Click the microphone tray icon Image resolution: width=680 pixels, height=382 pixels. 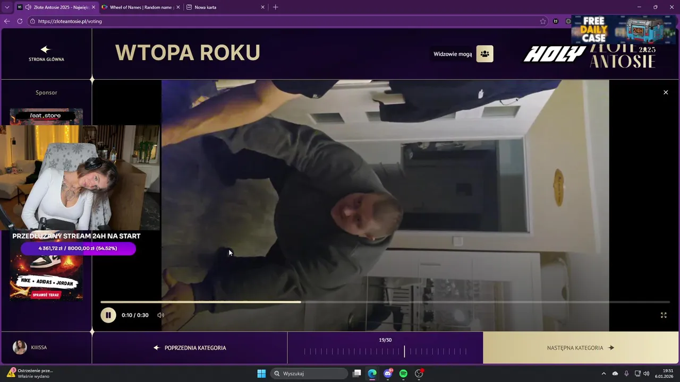(x=626, y=374)
